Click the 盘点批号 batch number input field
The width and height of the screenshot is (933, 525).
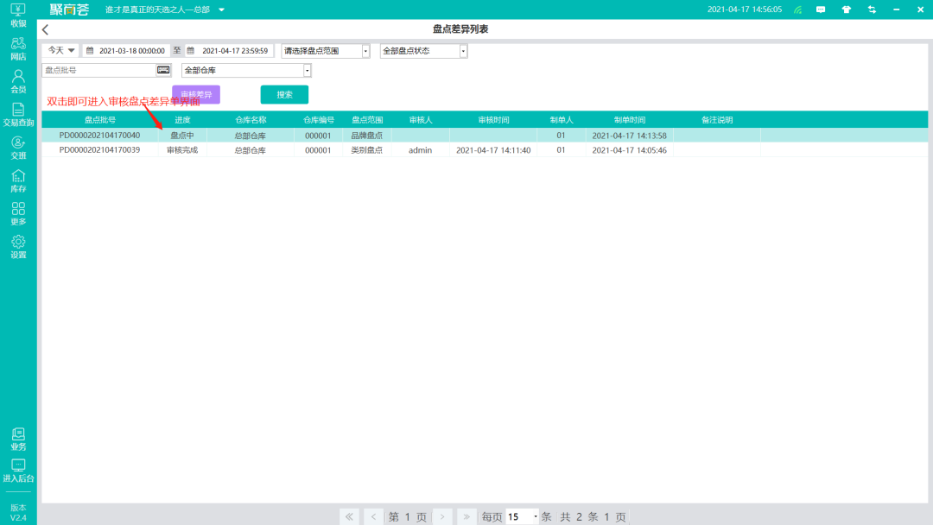pos(98,70)
